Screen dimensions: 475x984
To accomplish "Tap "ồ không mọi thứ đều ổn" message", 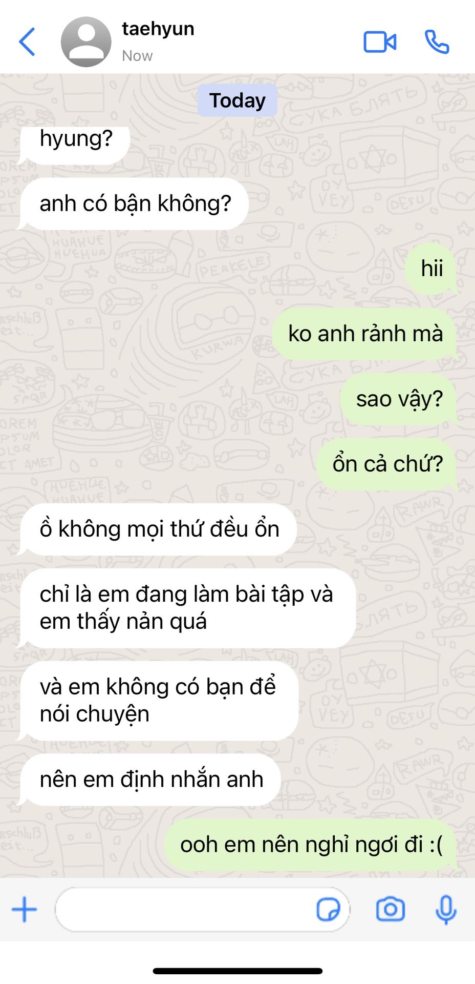I will coord(158,529).
